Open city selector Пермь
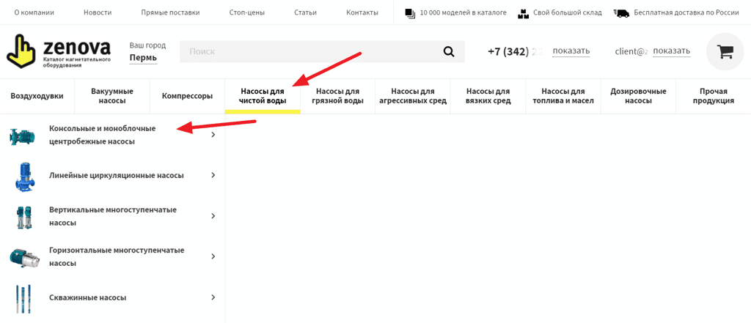Image resolution: width=751 pixels, height=323 pixels. pos(143,58)
